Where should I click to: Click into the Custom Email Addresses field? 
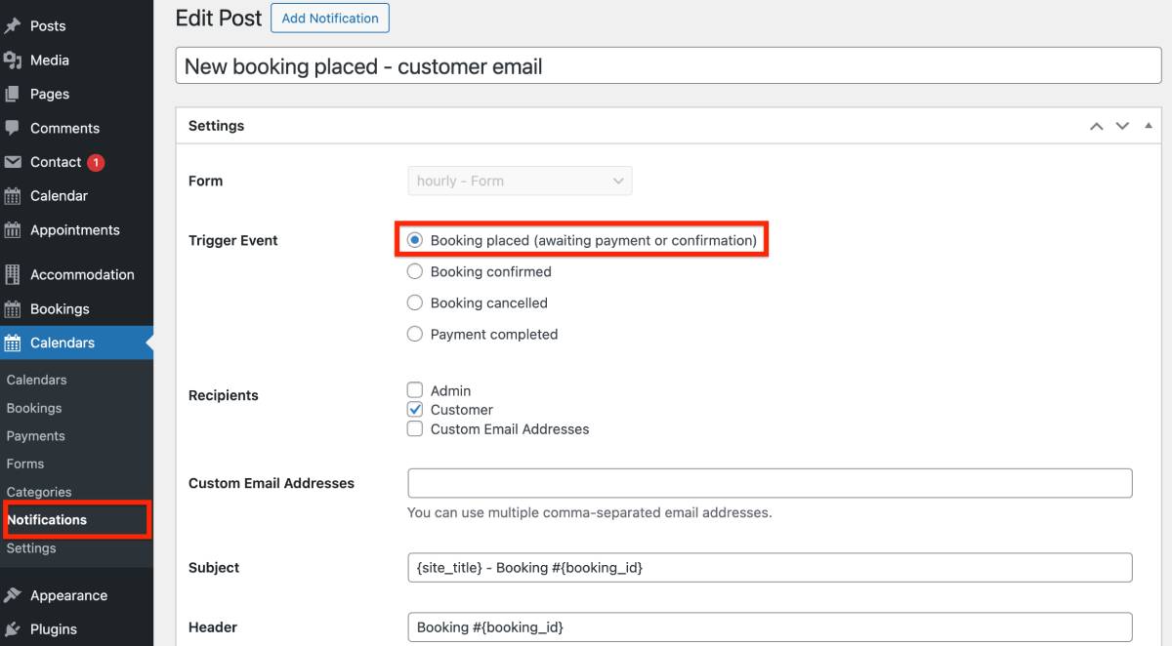pyautogui.click(x=770, y=483)
